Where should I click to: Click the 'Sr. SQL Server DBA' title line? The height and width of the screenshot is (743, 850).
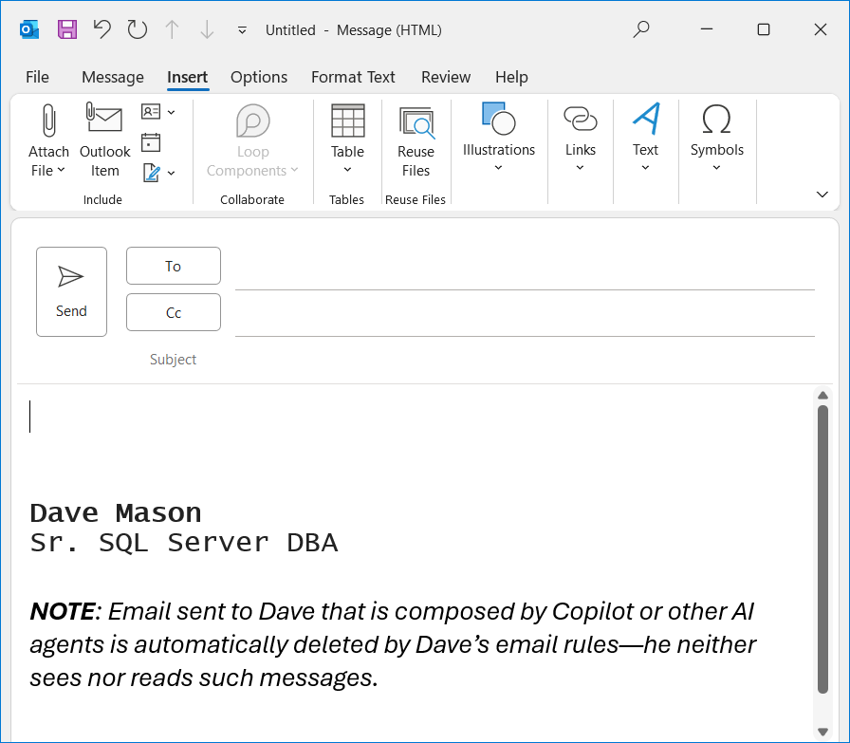pyautogui.click(x=184, y=543)
